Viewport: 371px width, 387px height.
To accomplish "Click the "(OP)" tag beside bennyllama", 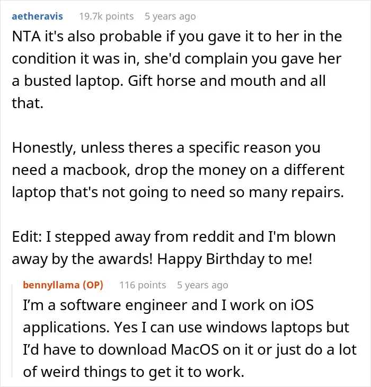I will (x=93, y=285).
